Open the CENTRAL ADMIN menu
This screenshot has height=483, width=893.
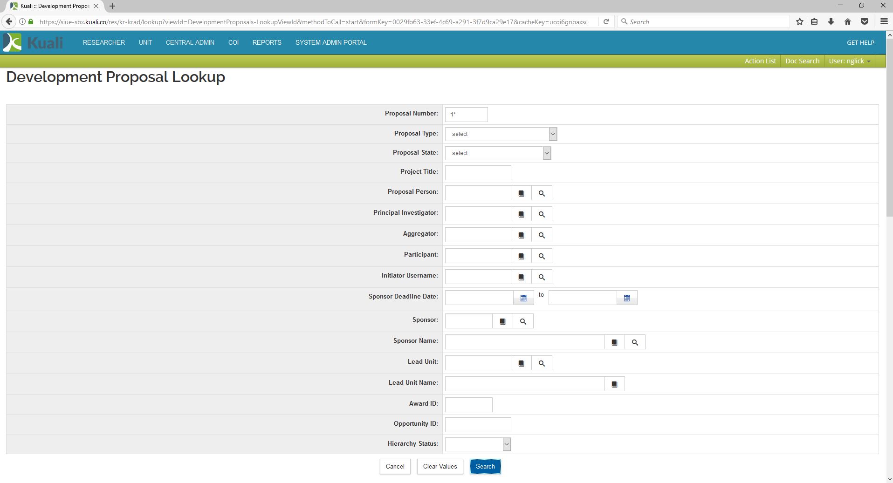(190, 42)
